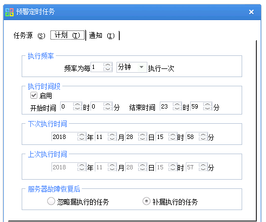Select 补漏执行的任务 radio option
The height and width of the screenshot is (222, 266).
146,201
